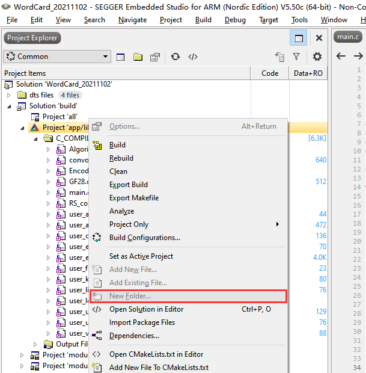Open the Debug menu in menu bar
The height and width of the screenshot is (373, 366).
coord(235,19)
